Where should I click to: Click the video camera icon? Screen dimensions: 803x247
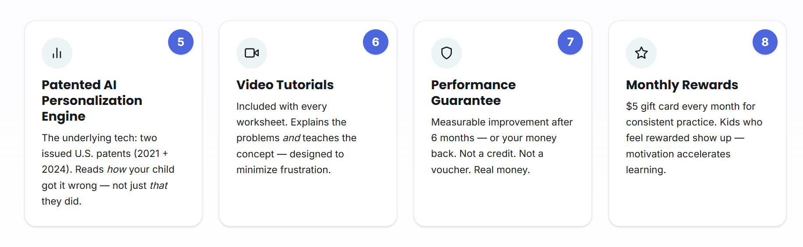(252, 53)
